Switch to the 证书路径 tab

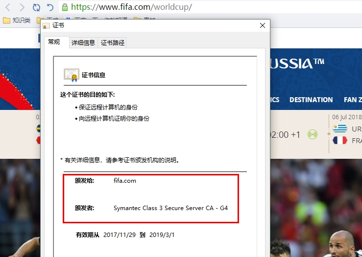[113, 43]
